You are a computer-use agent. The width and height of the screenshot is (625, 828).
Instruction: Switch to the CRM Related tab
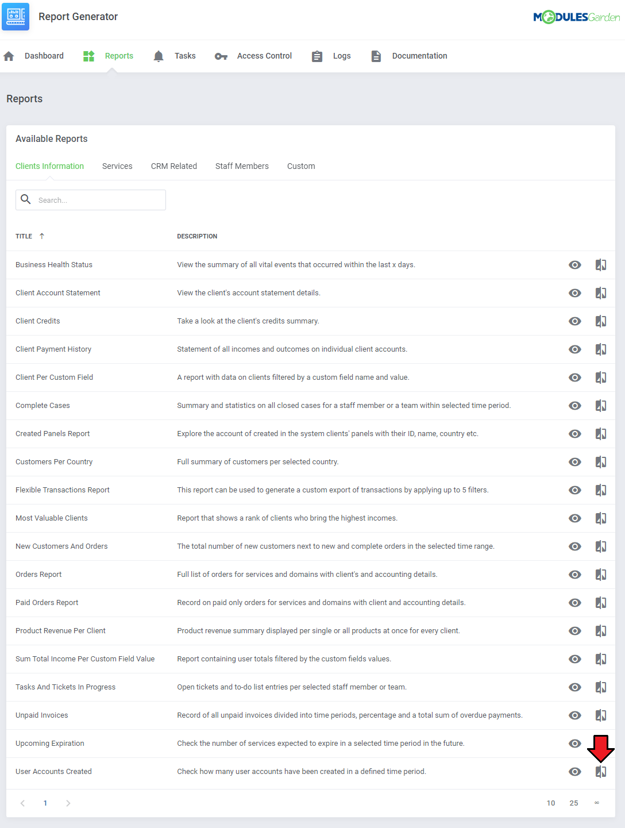pos(174,166)
